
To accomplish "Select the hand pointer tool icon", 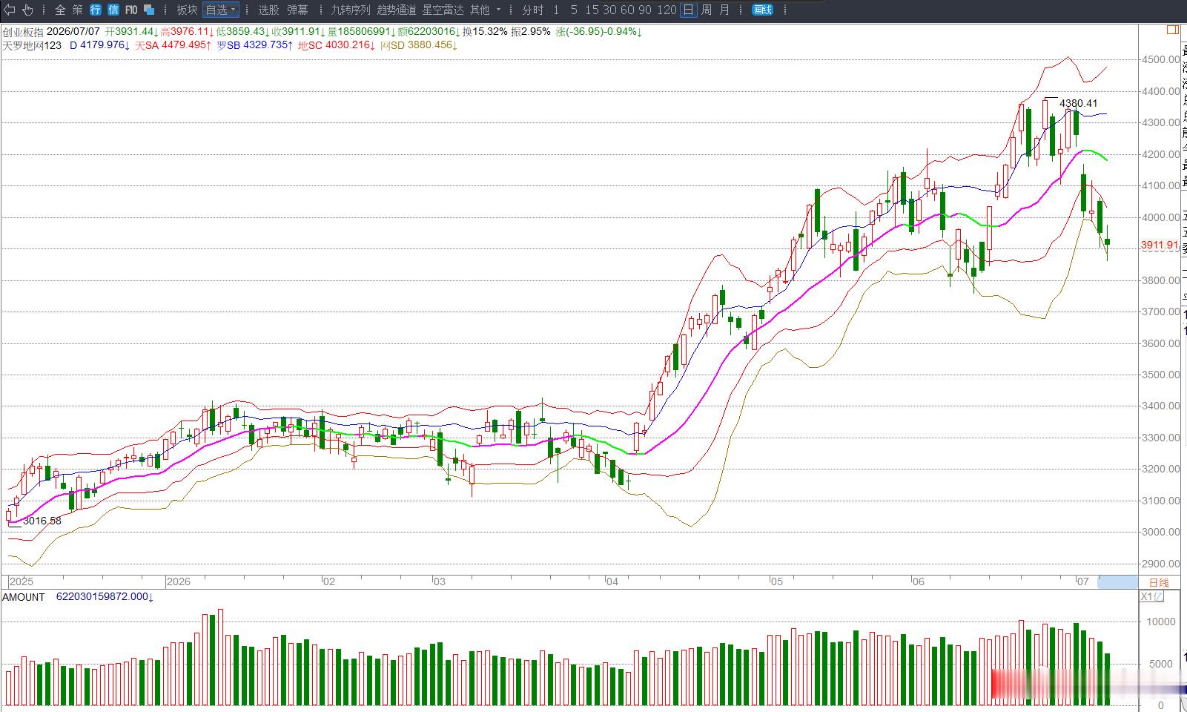I will coord(27,10).
